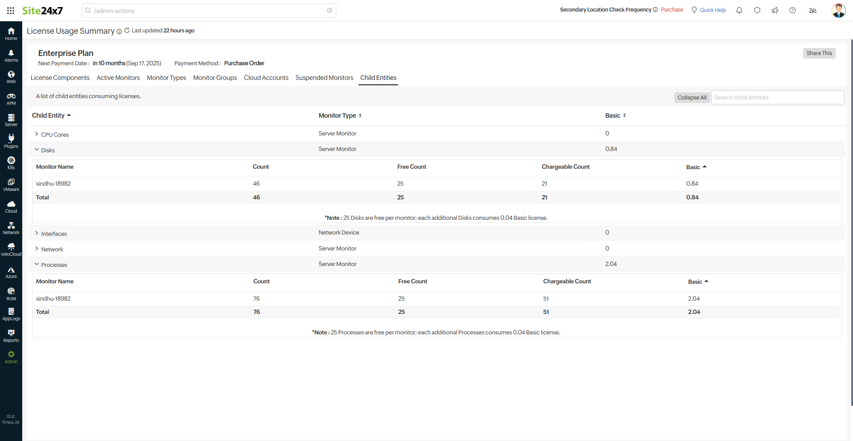Go to the Server monitors icon
Viewport: 853px width, 441px height.
coord(11,120)
